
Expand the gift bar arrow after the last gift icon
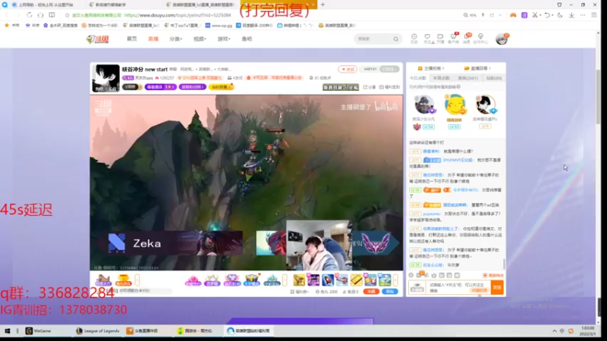pyautogui.click(x=395, y=280)
